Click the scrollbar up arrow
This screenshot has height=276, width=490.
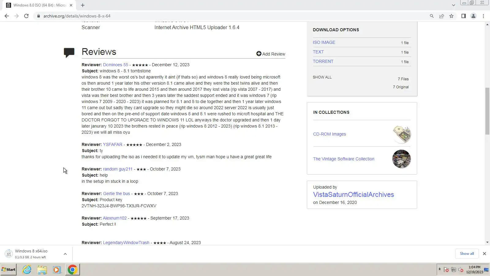coord(487,24)
